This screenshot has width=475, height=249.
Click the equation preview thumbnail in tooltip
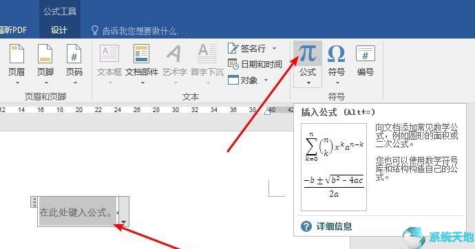coord(334,167)
